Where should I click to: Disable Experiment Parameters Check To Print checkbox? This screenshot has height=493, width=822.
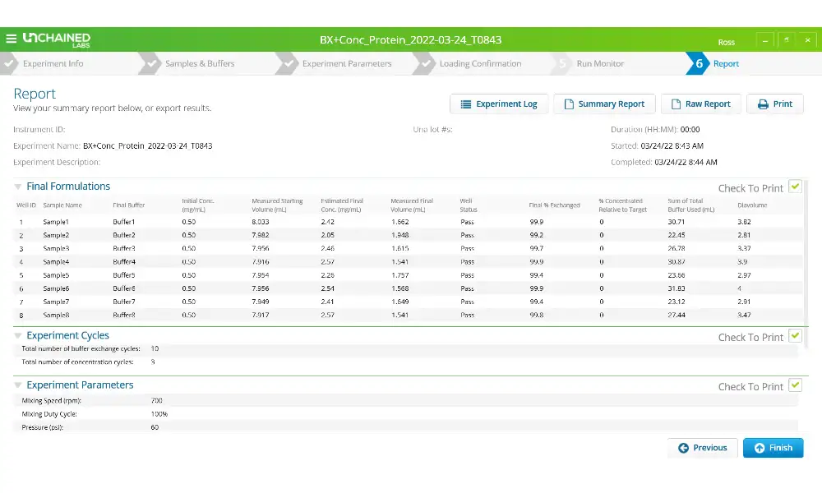795,385
